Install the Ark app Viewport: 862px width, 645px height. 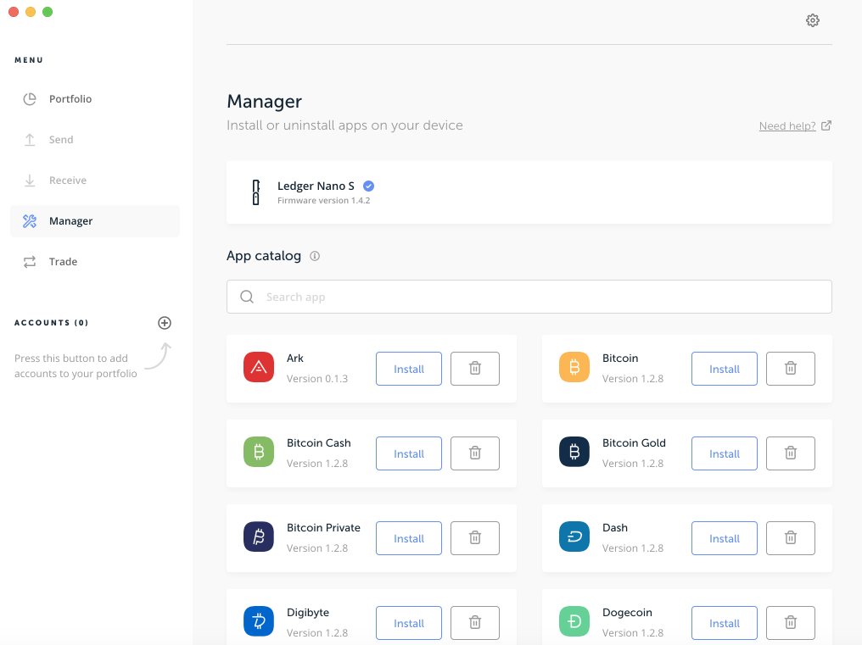[409, 369]
